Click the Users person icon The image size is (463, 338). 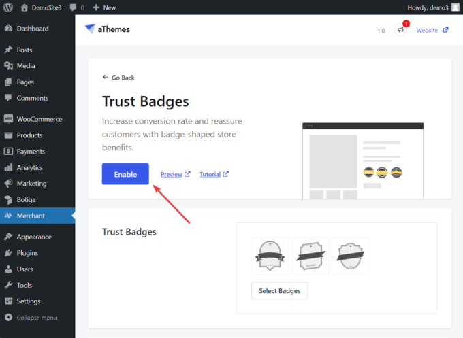pyautogui.click(x=8, y=269)
